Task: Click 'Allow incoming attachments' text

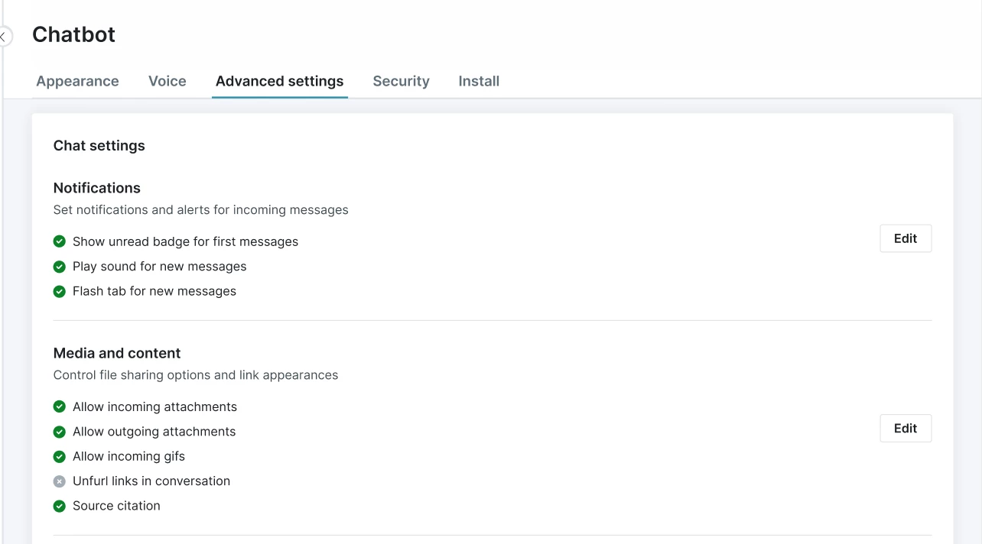Action: coord(155,406)
